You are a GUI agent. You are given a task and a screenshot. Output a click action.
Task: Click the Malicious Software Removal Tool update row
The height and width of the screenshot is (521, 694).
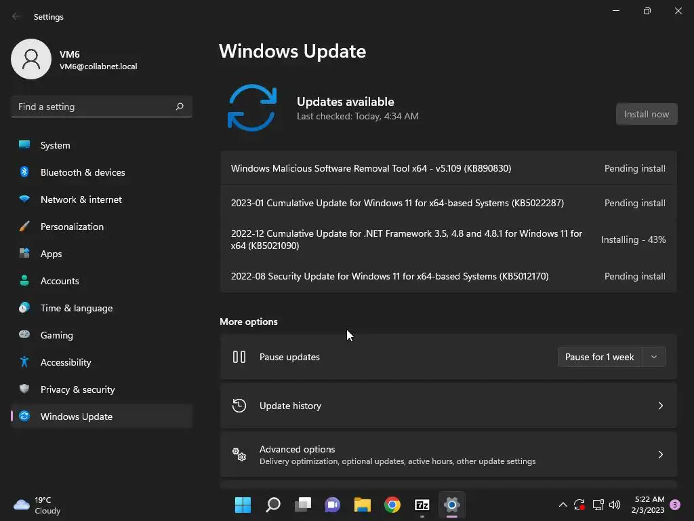[x=449, y=168]
